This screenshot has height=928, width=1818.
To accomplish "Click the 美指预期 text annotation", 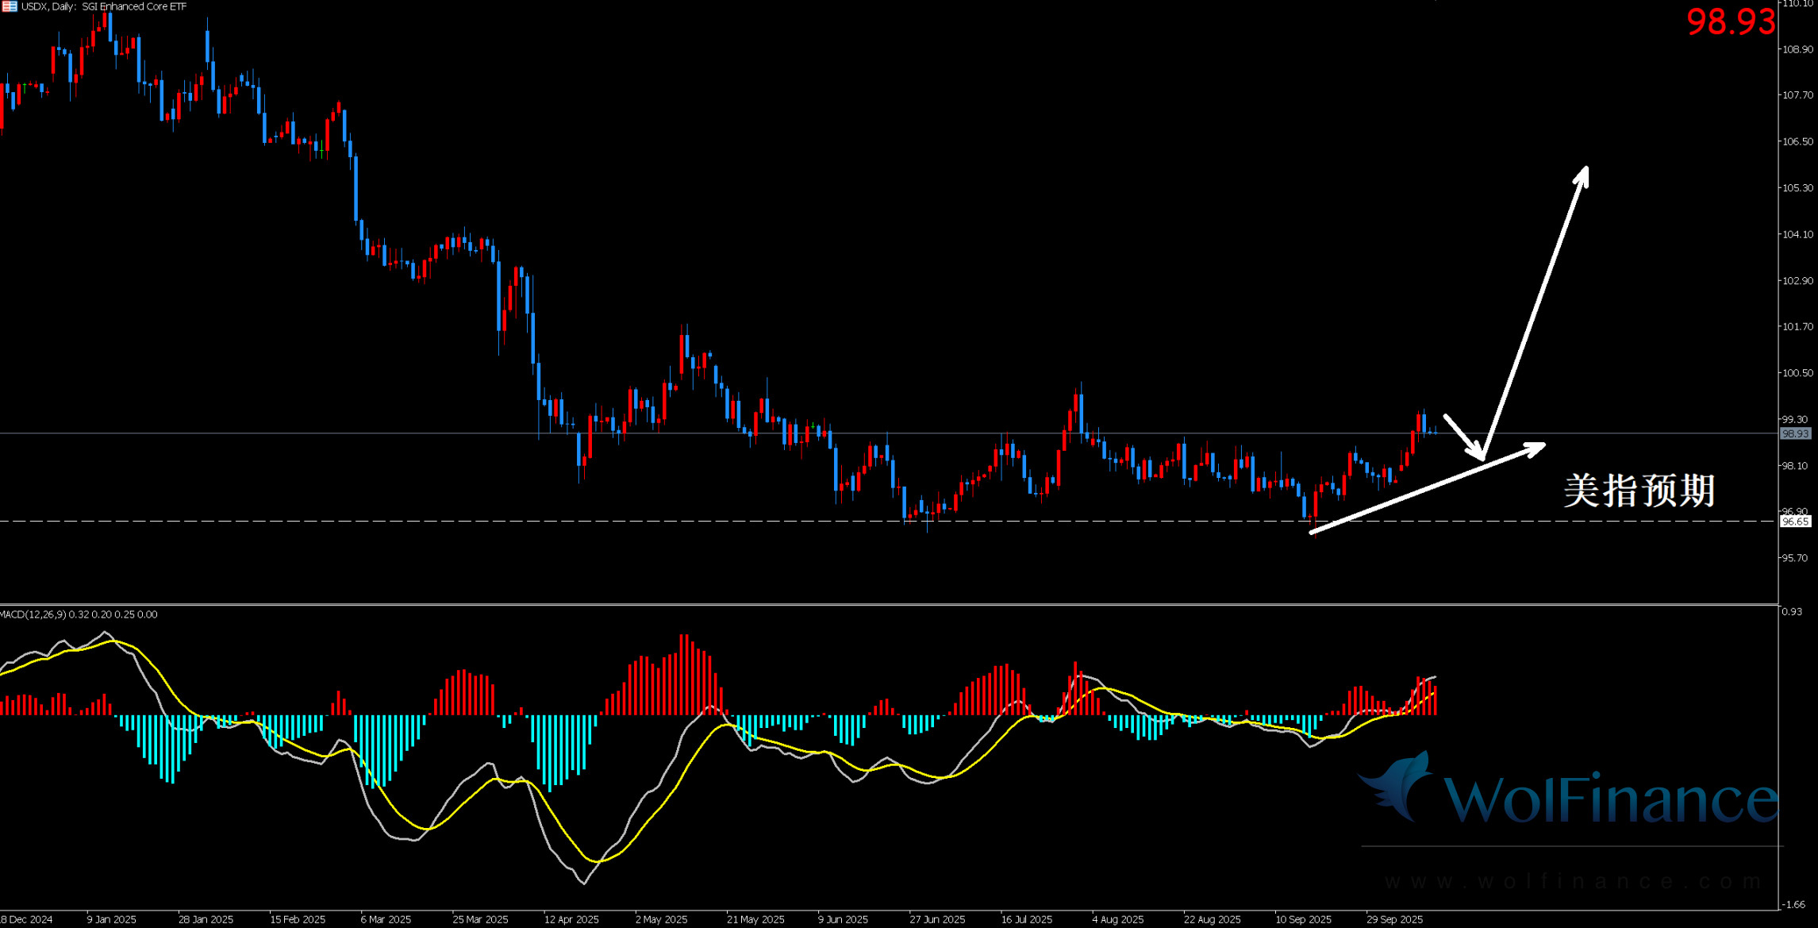I will (1639, 491).
